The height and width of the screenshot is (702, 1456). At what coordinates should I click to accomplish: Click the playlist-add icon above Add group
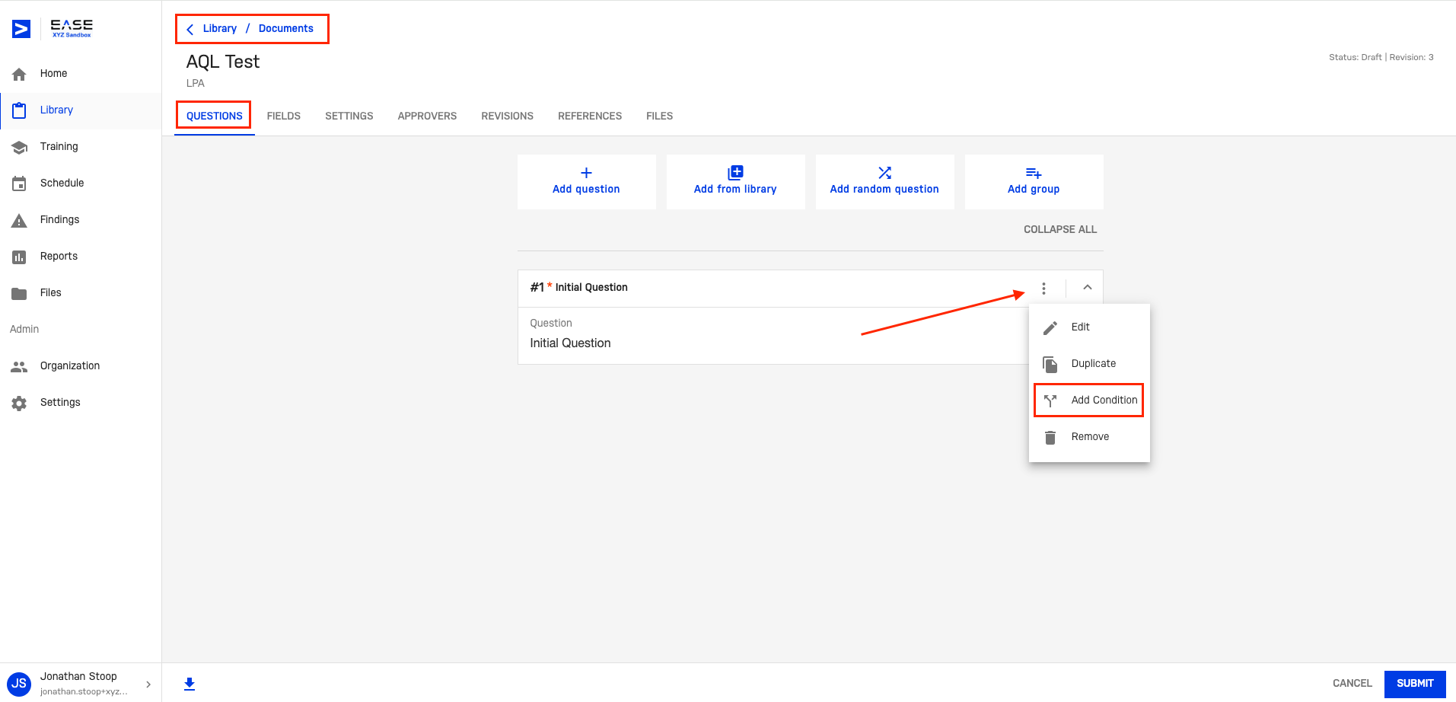tap(1034, 173)
